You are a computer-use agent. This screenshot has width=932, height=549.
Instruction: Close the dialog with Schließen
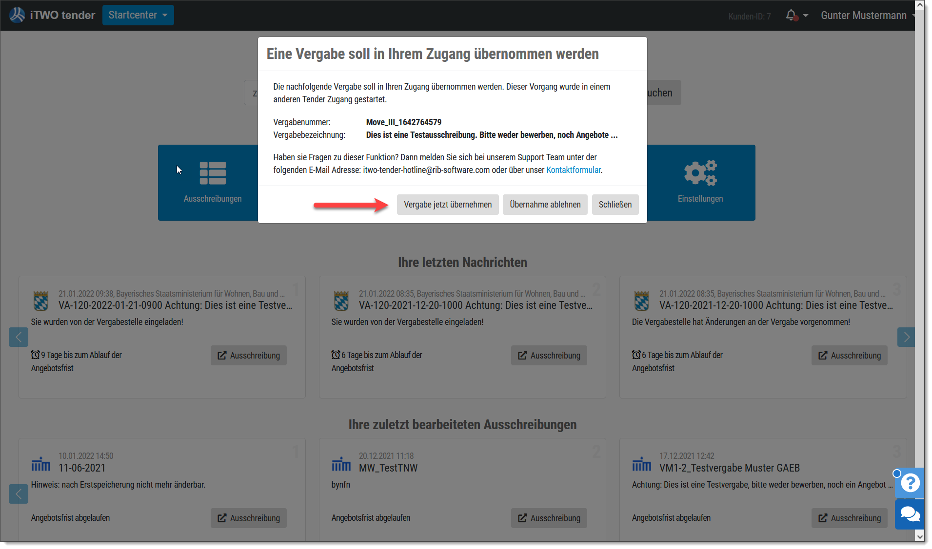(x=615, y=205)
